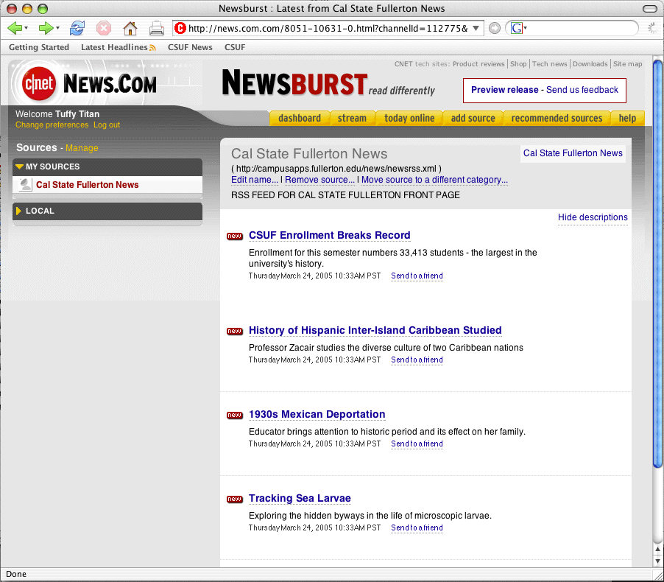Click the Log out link
Image resolution: width=664 pixels, height=582 pixels.
(x=107, y=125)
